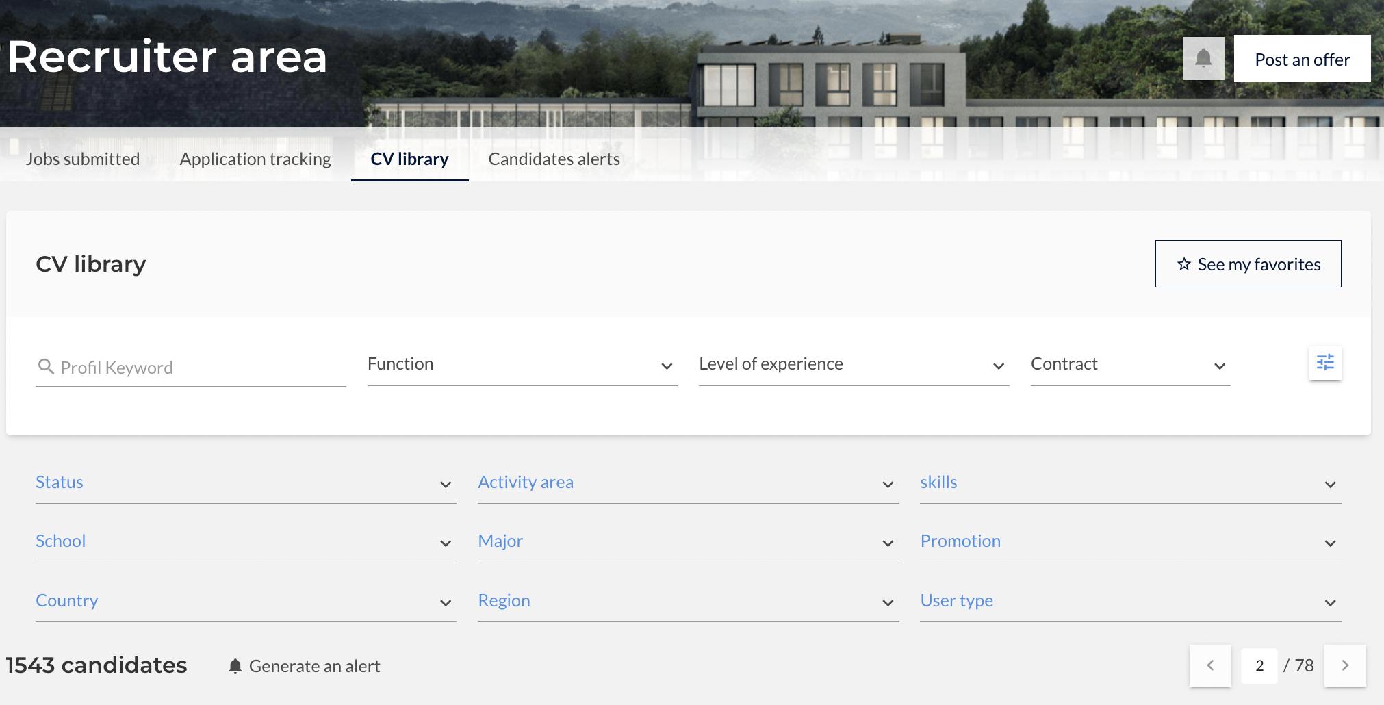Open the Candidates alerts tab

click(x=554, y=159)
